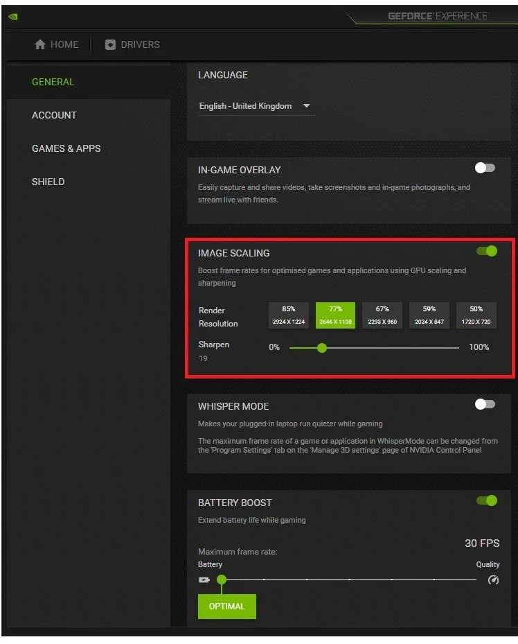Click the 100% label of Sharpen slider

coord(479,347)
